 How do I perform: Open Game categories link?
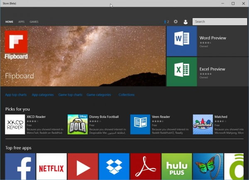(99, 95)
